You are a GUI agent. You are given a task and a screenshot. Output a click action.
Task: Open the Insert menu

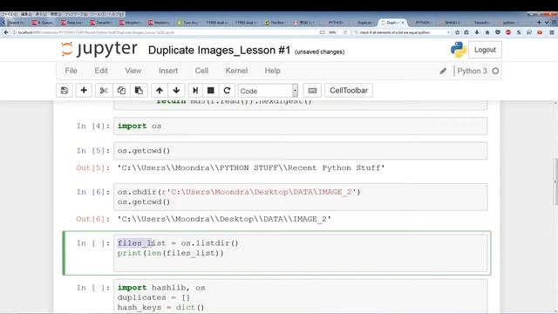(168, 71)
